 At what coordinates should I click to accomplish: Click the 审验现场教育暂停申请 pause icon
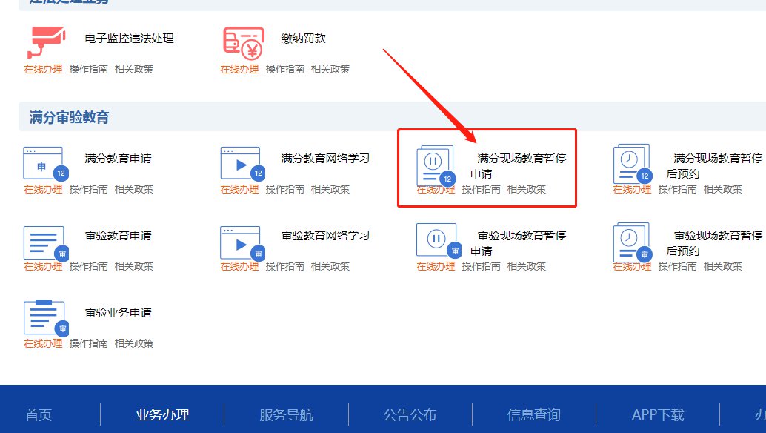(436, 241)
